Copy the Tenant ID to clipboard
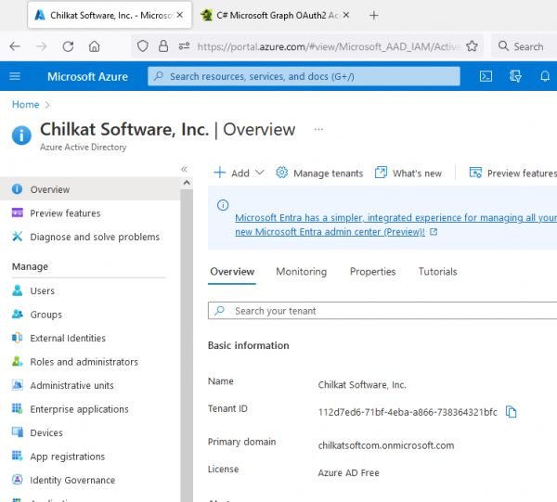557x502 pixels. coord(512,412)
